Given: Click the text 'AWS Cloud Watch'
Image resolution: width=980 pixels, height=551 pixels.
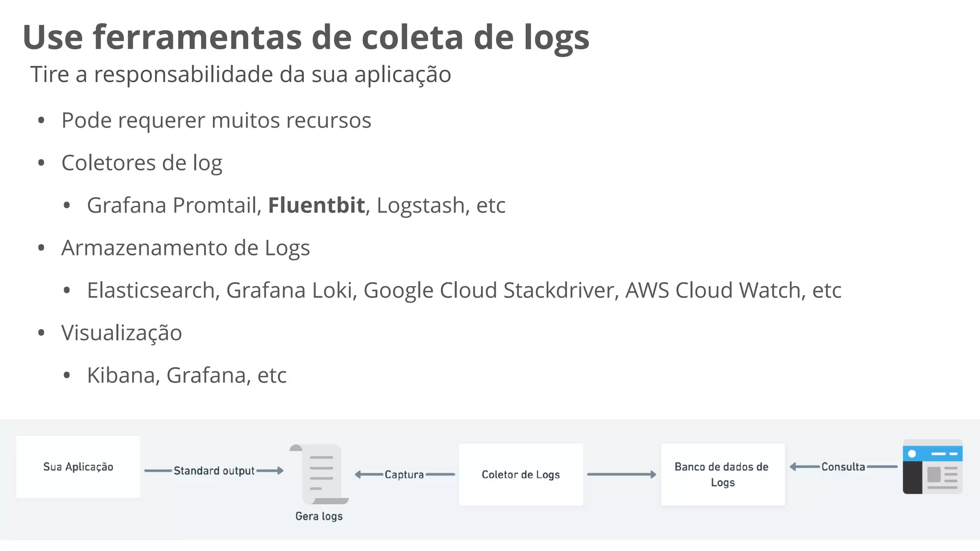Looking at the screenshot, I should (x=713, y=290).
